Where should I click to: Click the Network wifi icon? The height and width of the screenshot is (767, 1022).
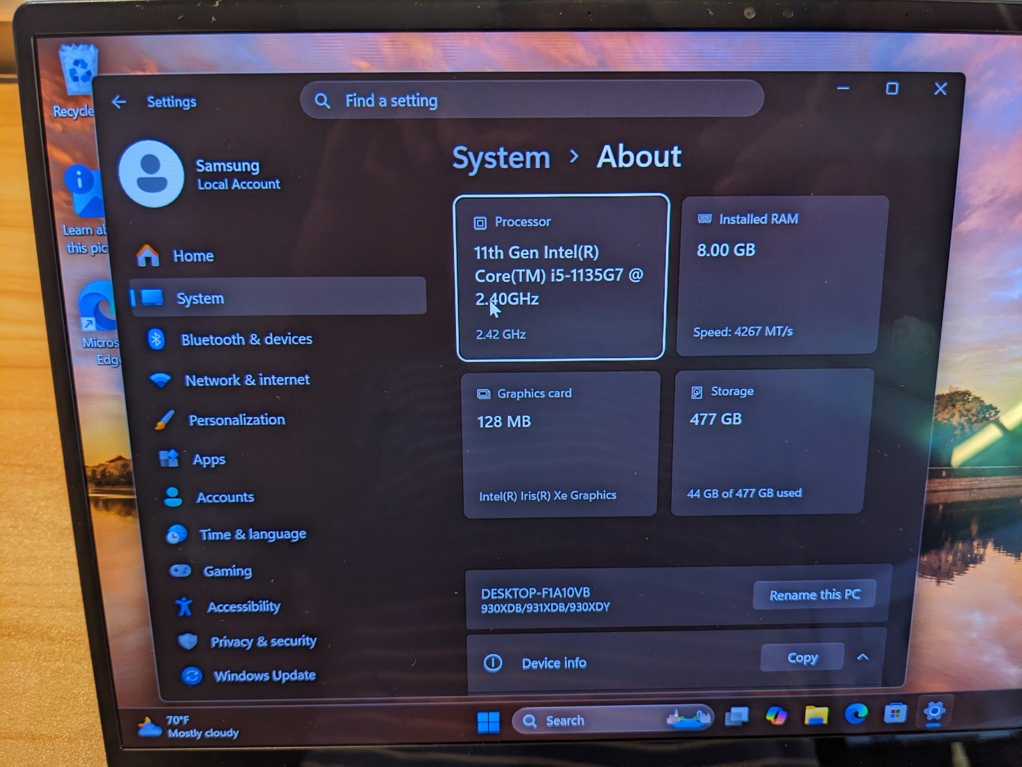160,380
